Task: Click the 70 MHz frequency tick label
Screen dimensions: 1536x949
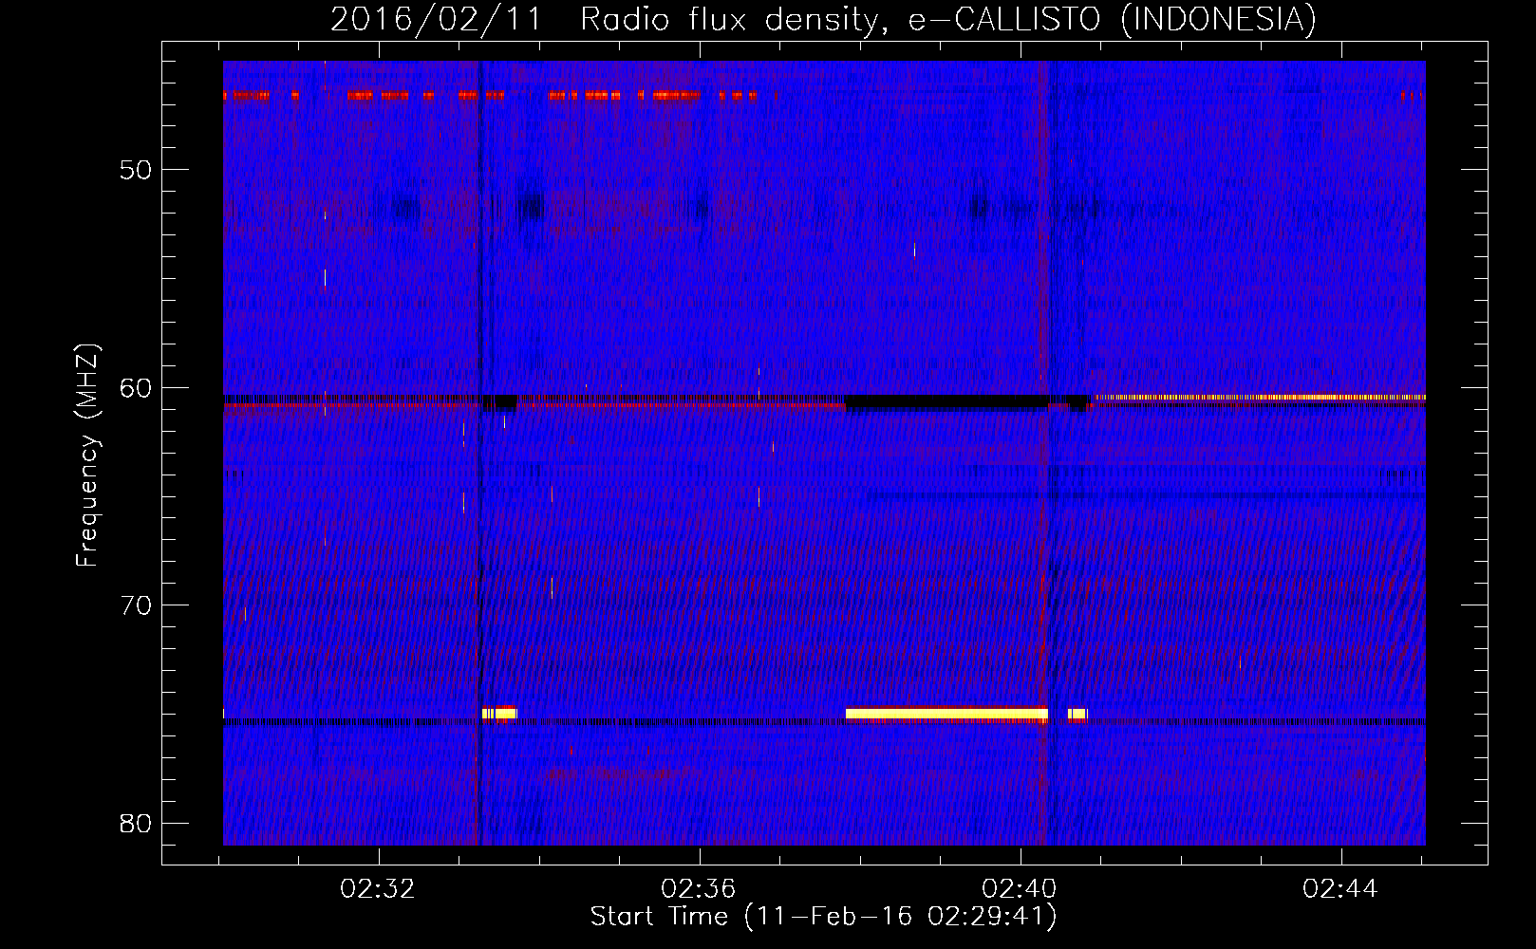Action: (x=136, y=605)
